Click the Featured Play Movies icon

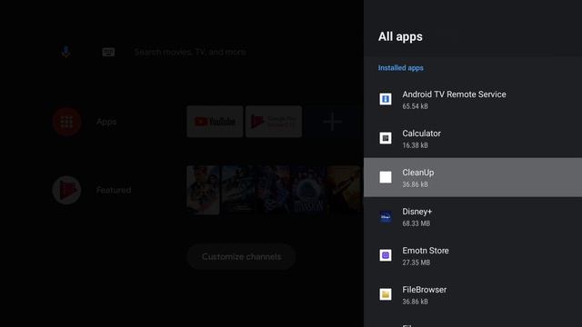pos(66,190)
